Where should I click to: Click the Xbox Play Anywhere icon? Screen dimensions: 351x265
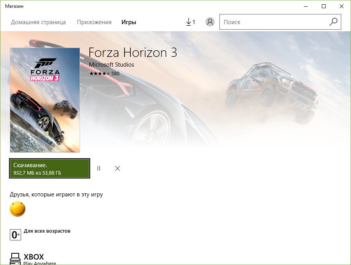click(15, 259)
